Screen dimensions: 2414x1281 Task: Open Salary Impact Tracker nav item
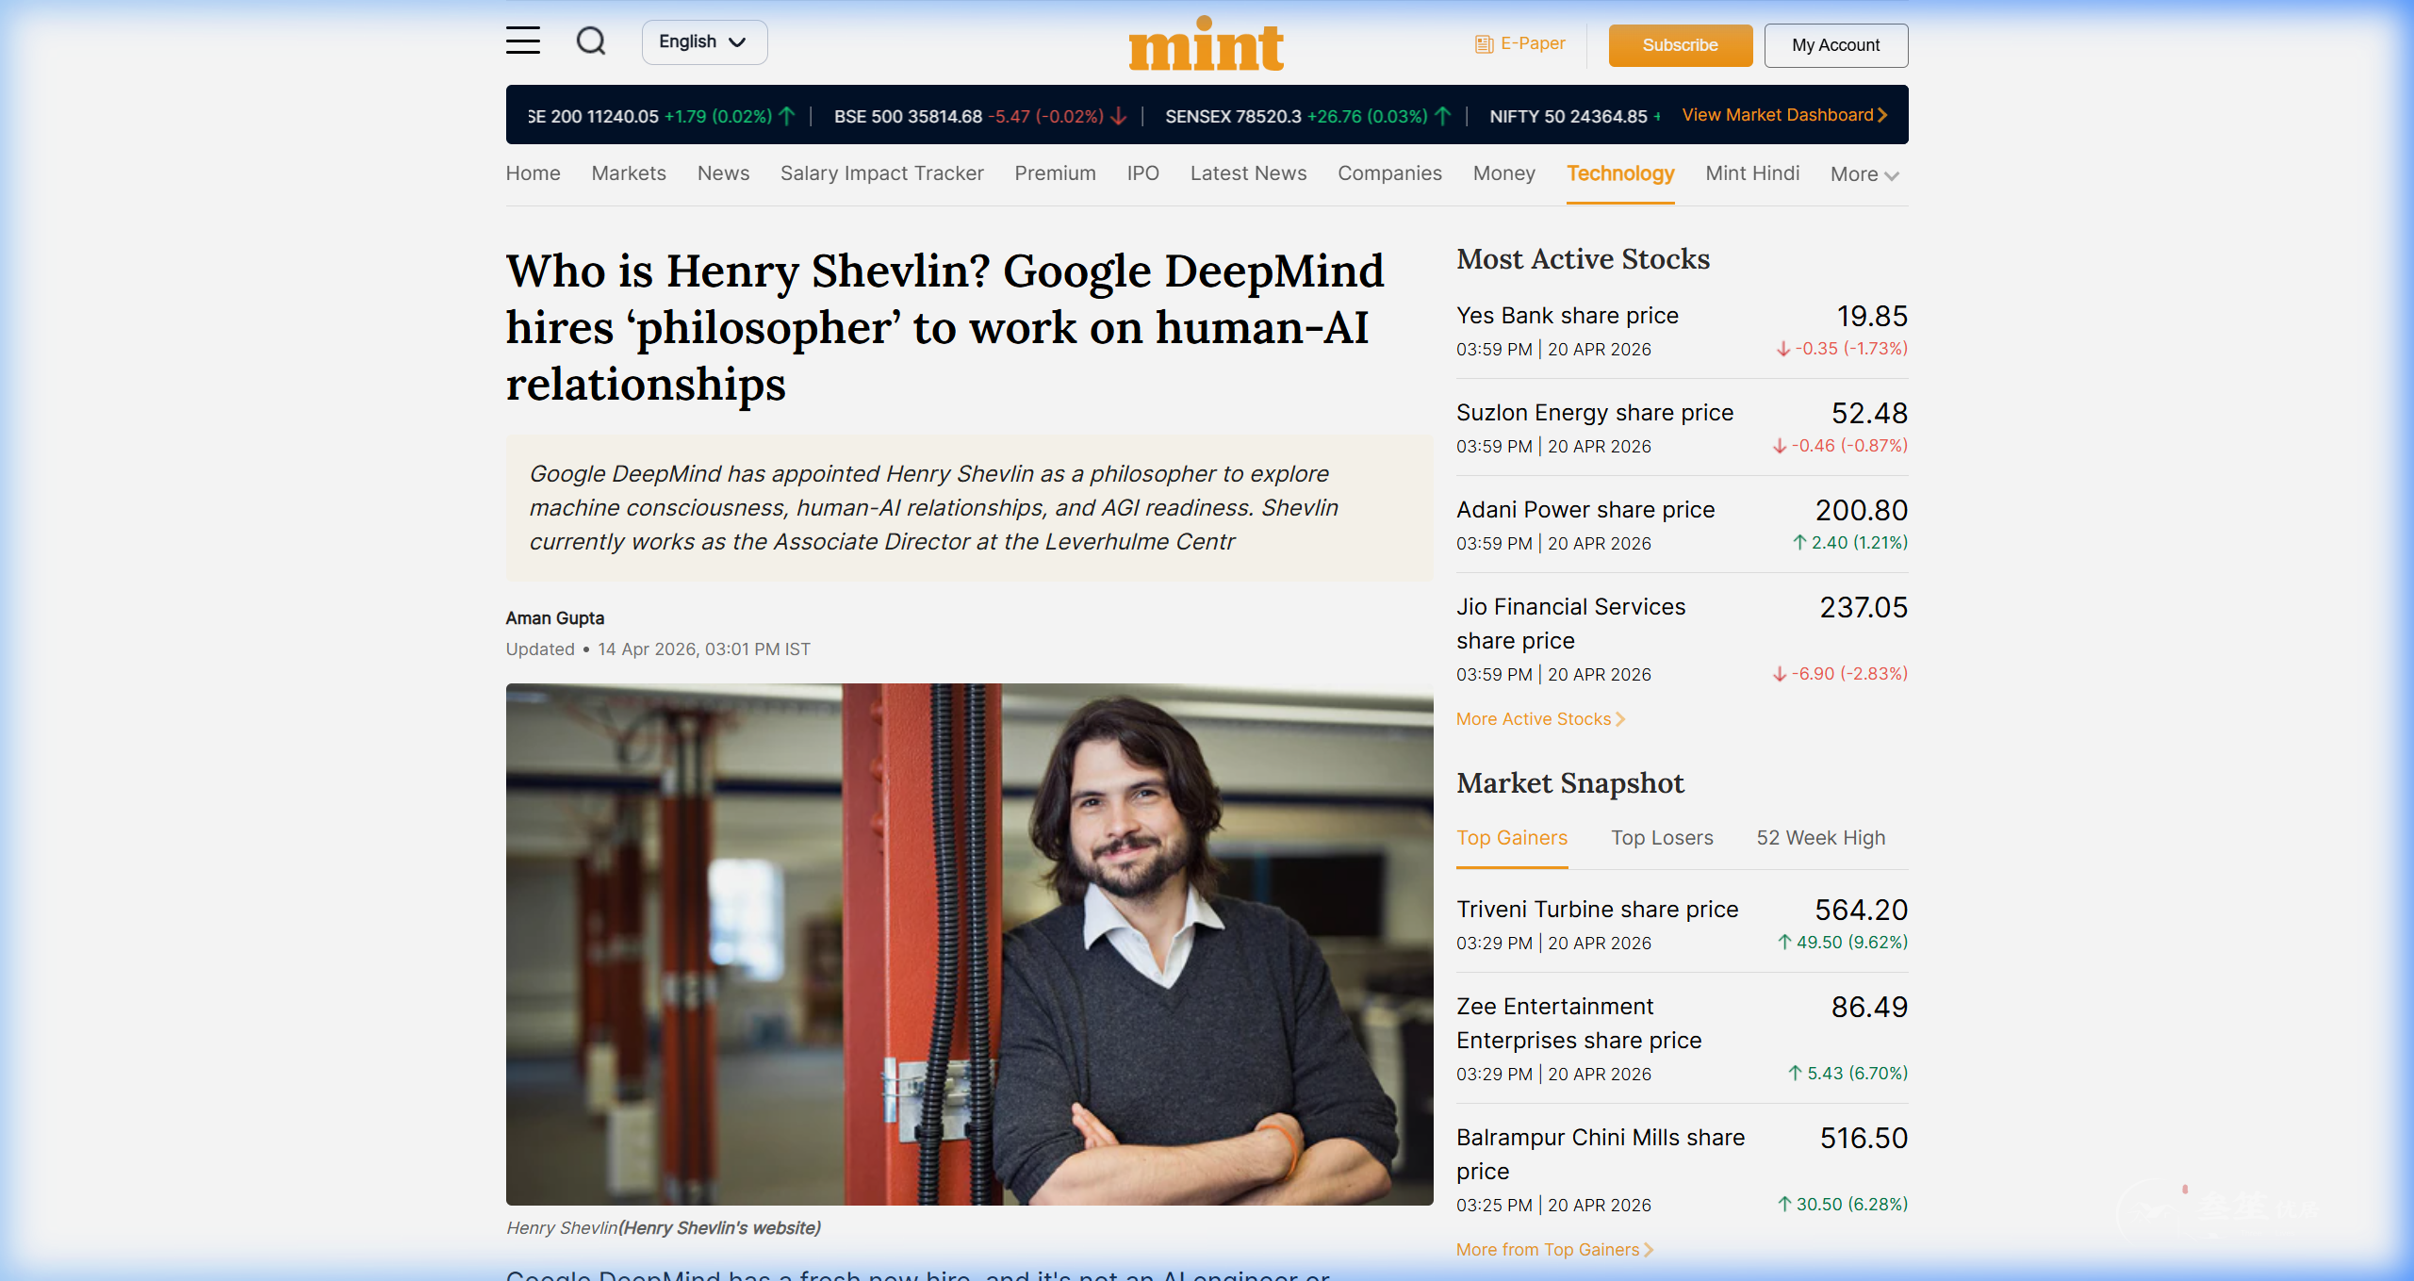pos(881,173)
